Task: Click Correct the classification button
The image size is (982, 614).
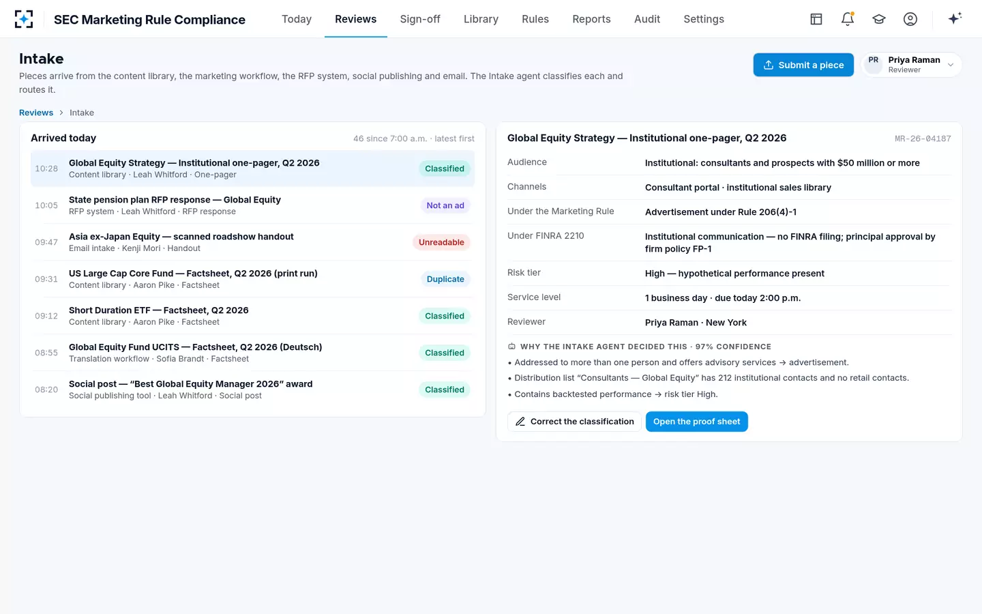Action: pyautogui.click(x=574, y=422)
